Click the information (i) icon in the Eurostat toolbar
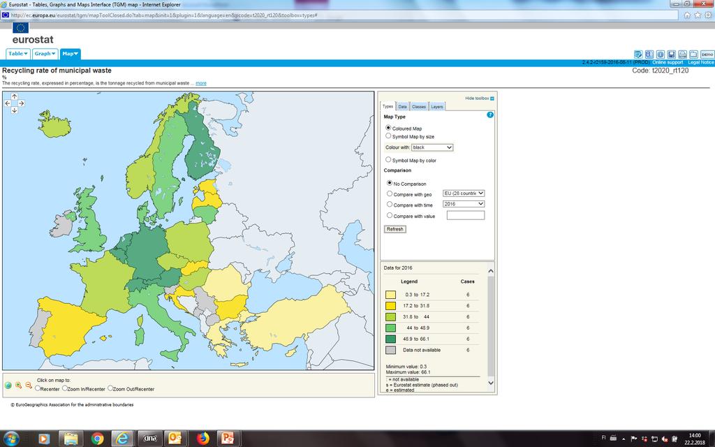This screenshot has height=447, width=715. (661, 54)
